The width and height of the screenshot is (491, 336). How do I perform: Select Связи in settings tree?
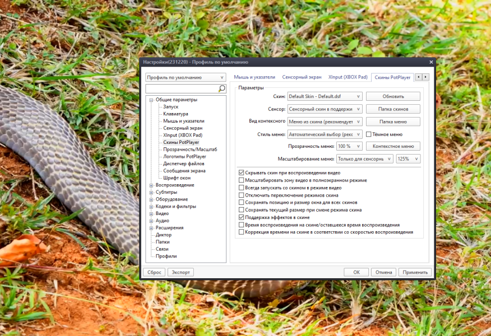point(162,249)
